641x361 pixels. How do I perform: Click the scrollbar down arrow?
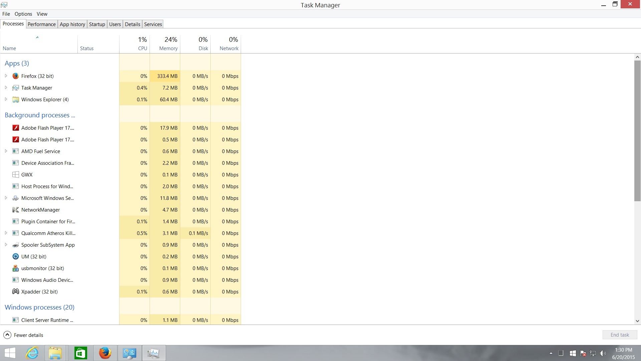(x=637, y=321)
